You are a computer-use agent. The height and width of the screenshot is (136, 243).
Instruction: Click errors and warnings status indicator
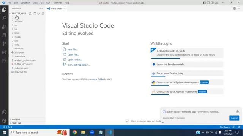click(7, 127)
